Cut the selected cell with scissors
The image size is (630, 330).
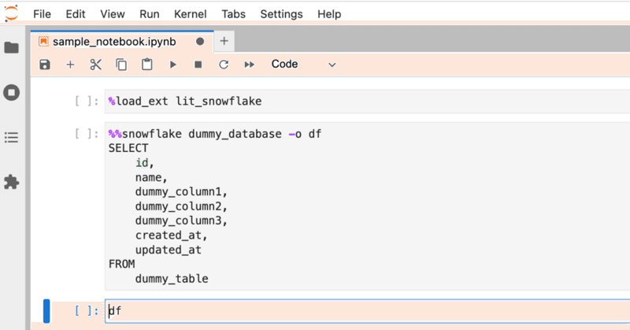click(x=96, y=65)
